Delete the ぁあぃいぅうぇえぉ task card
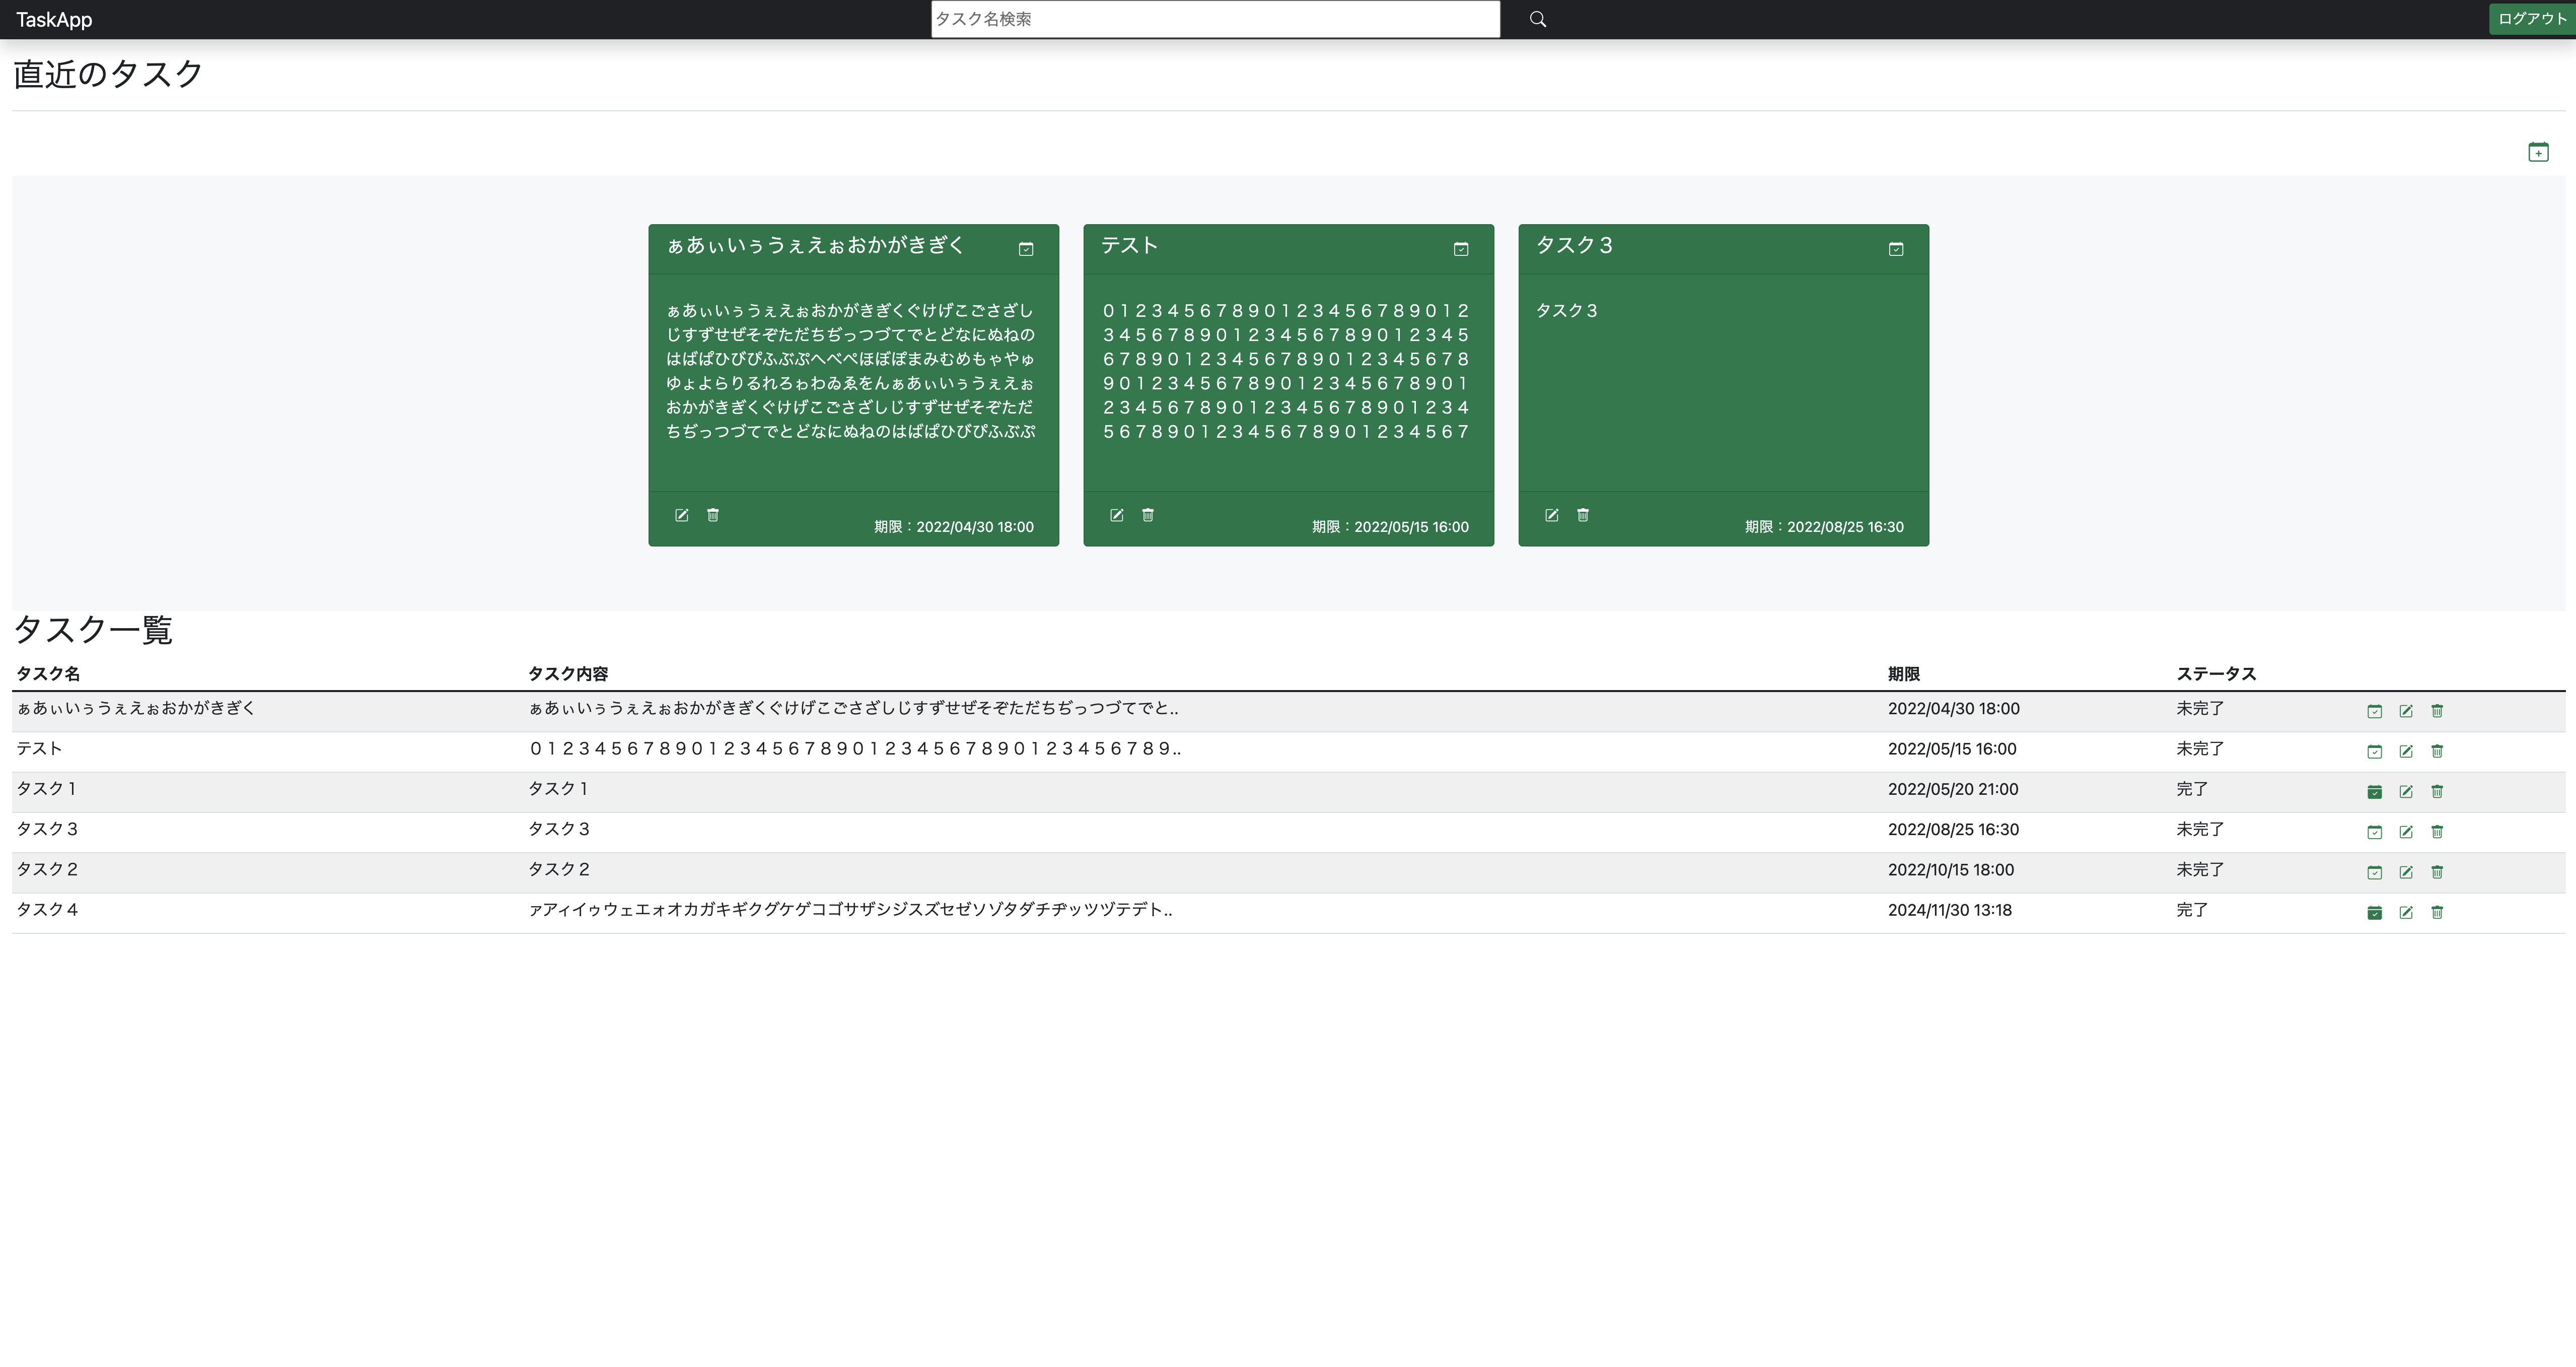Viewport: 2576px width, 1367px height. click(x=713, y=515)
